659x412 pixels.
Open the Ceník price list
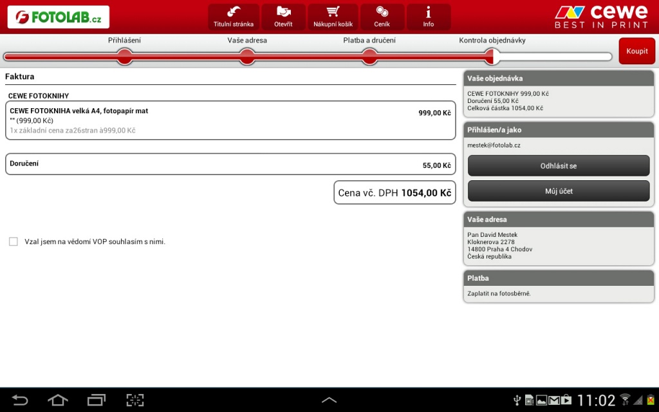(x=382, y=17)
